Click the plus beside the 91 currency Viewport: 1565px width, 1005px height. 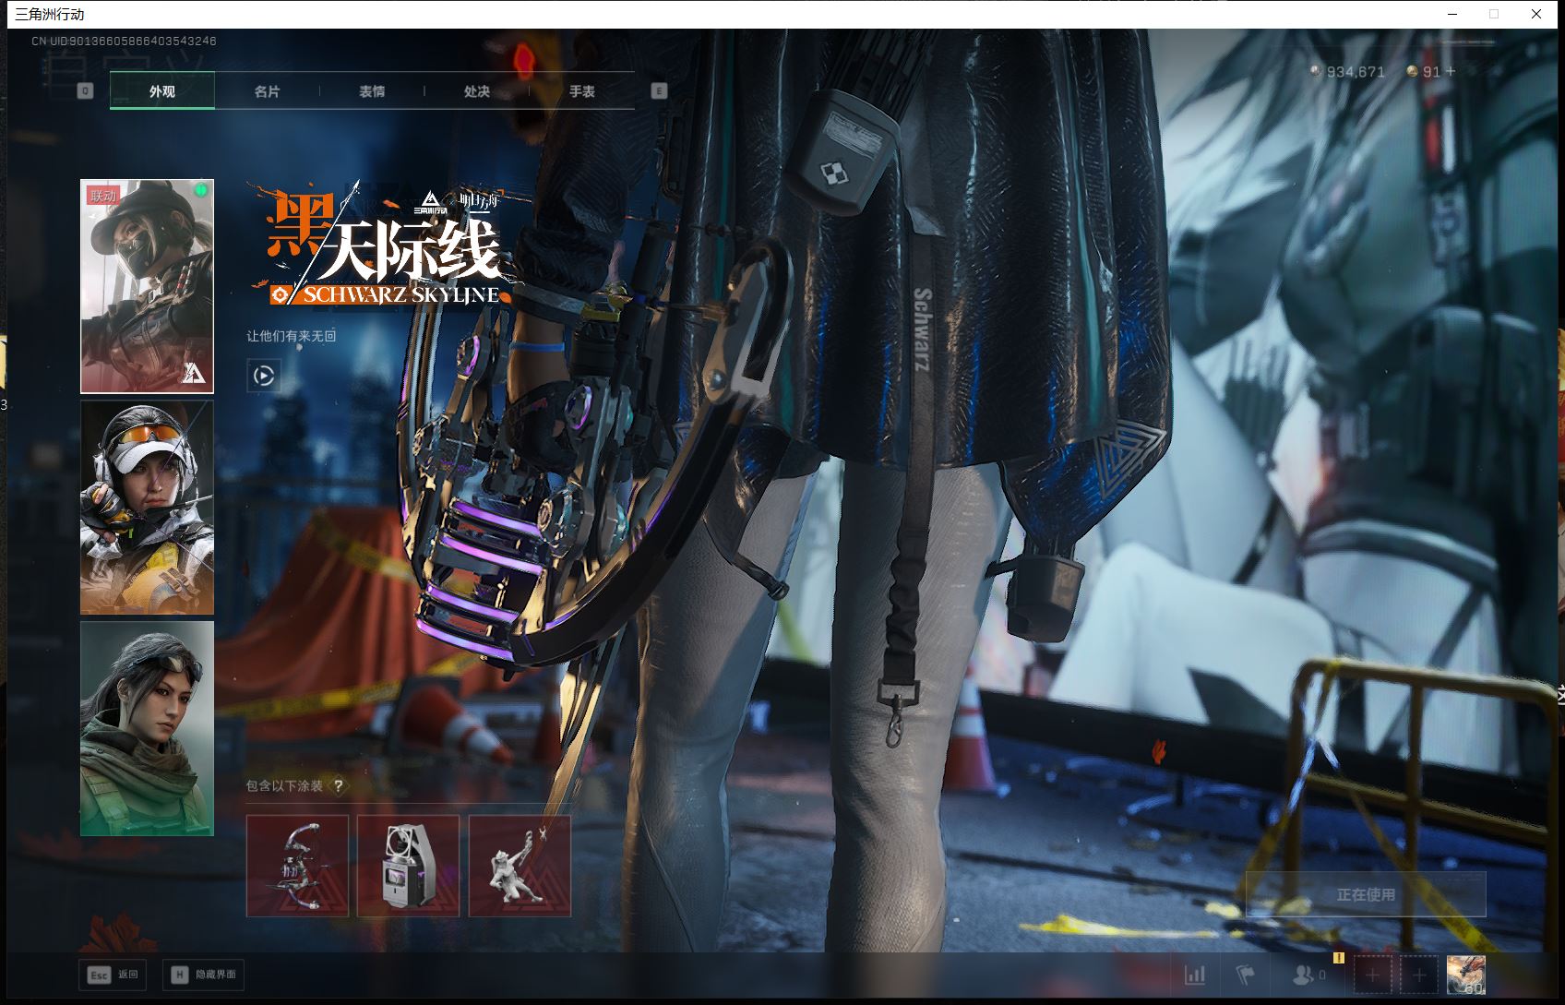[1451, 71]
